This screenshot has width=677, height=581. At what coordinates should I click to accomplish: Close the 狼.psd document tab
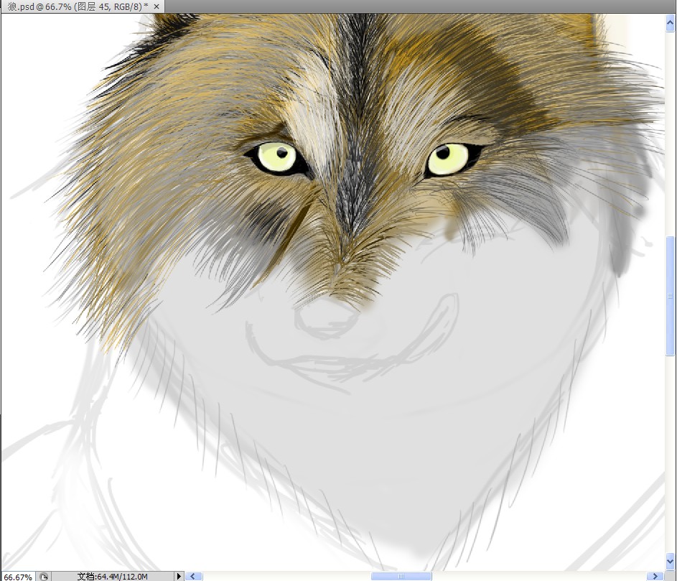click(157, 6)
